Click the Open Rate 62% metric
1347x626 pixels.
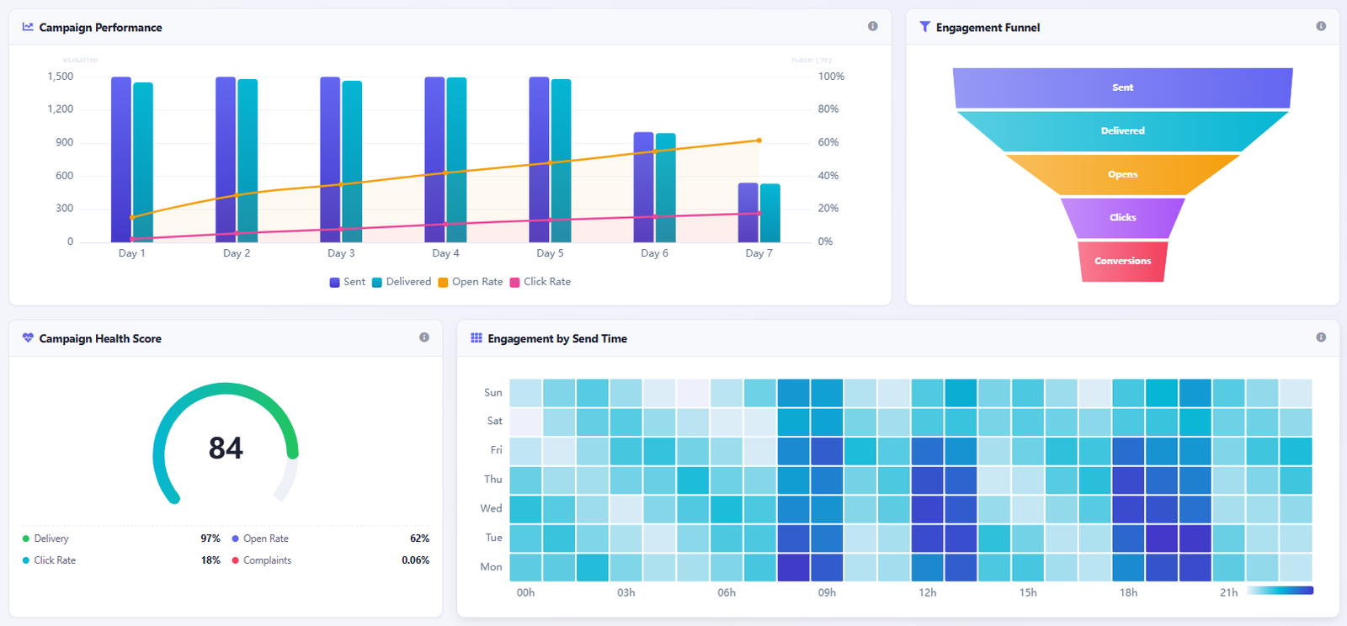tap(330, 538)
